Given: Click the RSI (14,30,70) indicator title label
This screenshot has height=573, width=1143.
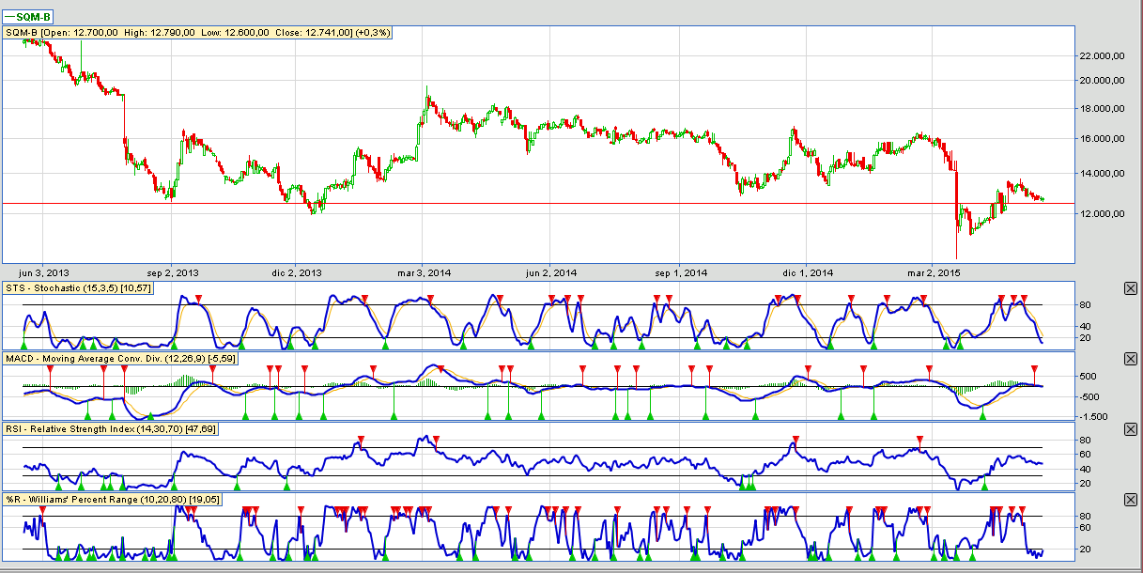Looking at the screenshot, I should click(111, 429).
